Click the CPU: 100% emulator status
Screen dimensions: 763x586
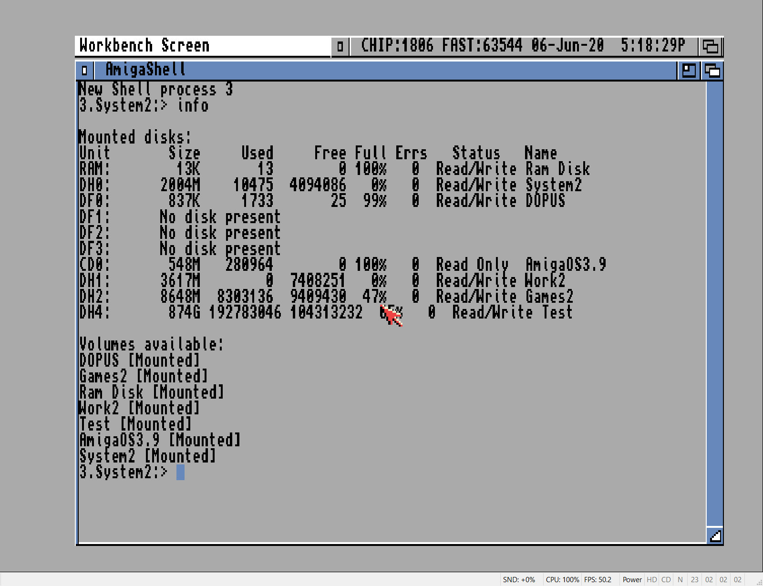click(562, 580)
